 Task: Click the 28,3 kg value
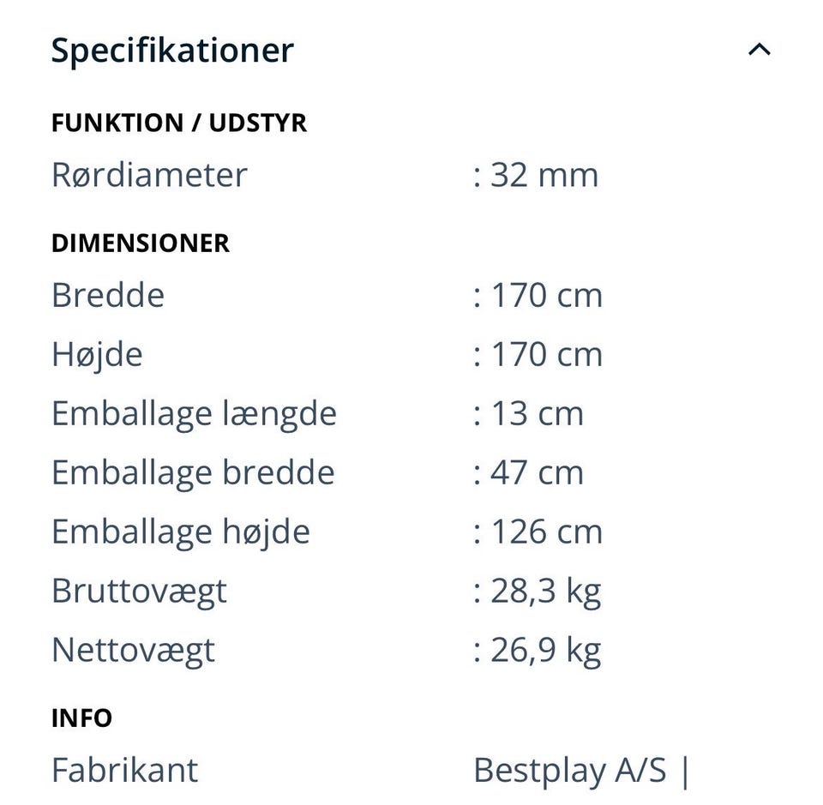pos(545,591)
